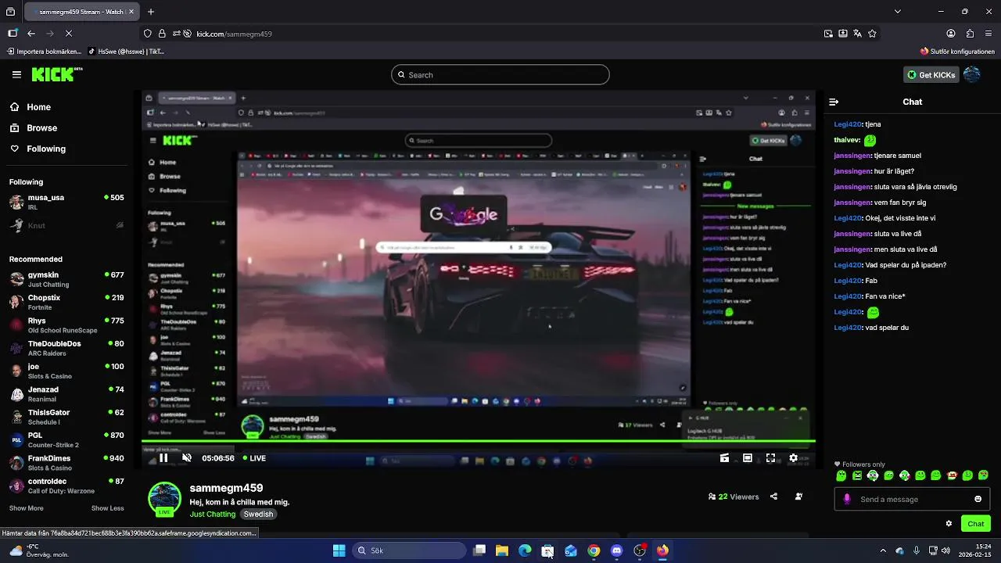The height and width of the screenshot is (563, 1001).
Task: Jump to LIVE in player
Action: tap(254, 458)
